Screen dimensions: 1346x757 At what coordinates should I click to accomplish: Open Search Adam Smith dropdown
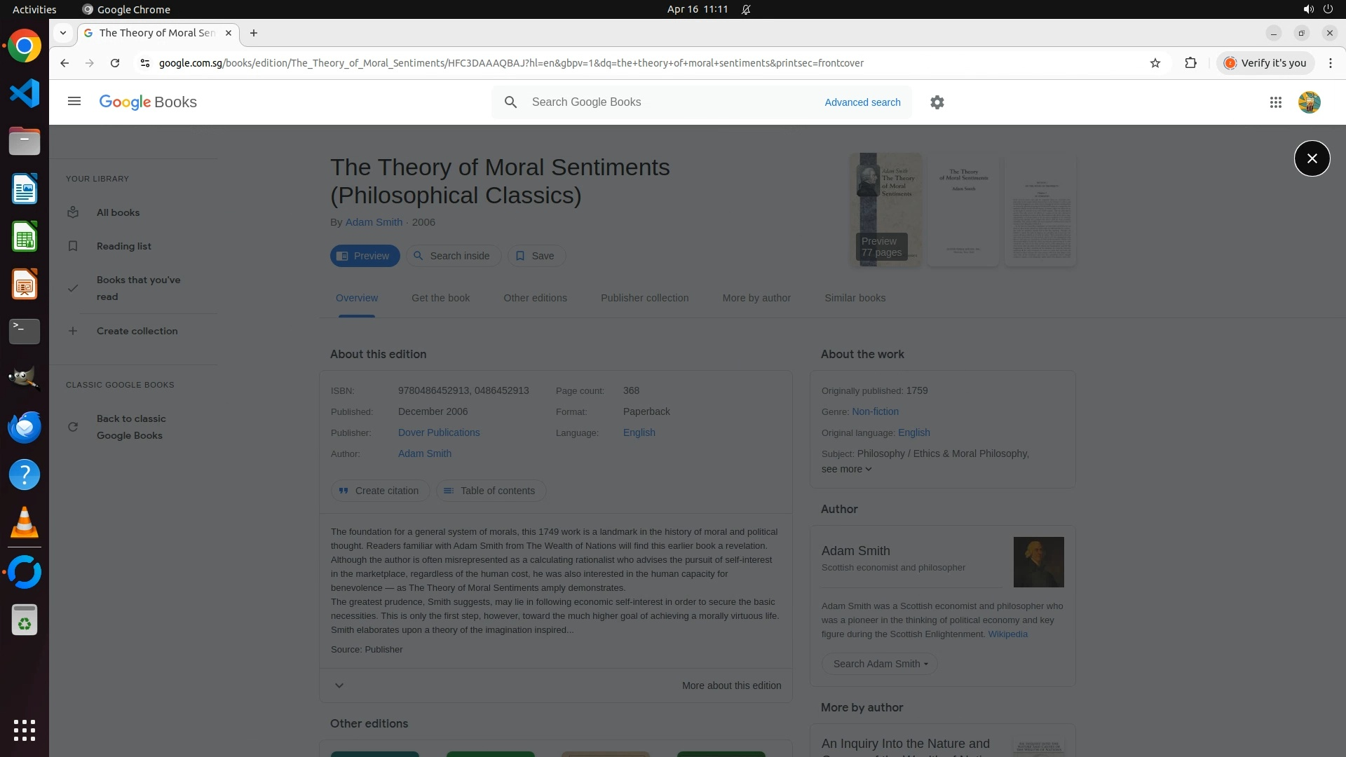point(880,664)
